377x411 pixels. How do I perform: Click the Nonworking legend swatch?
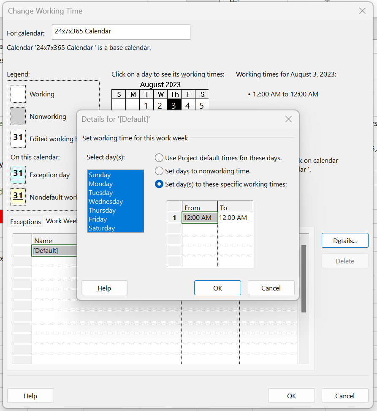(18, 116)
